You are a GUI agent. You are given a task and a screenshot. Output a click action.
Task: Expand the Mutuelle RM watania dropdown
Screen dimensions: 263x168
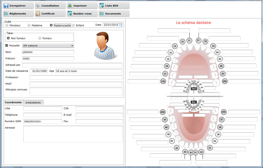[x=72, y=46]
